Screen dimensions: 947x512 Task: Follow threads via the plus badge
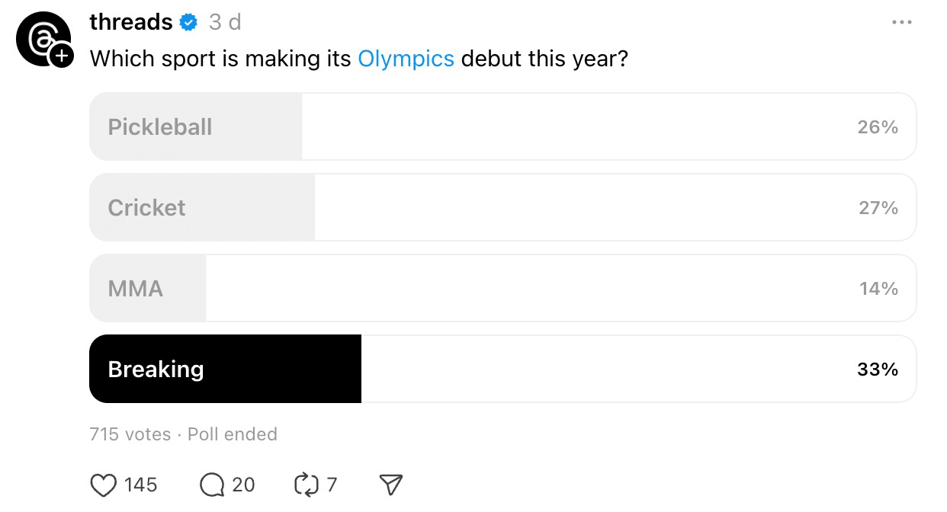[x=61, y=56]
